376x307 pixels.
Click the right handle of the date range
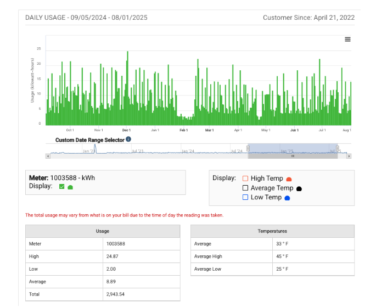click(338, 148)
